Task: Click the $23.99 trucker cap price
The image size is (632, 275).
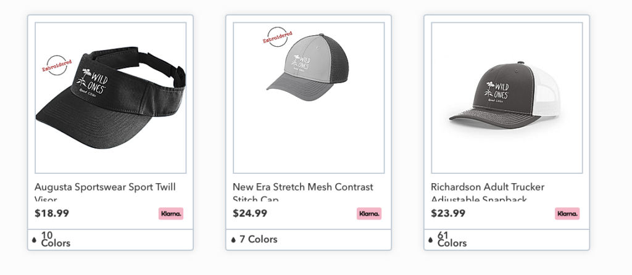Action: tap(448, 213)
